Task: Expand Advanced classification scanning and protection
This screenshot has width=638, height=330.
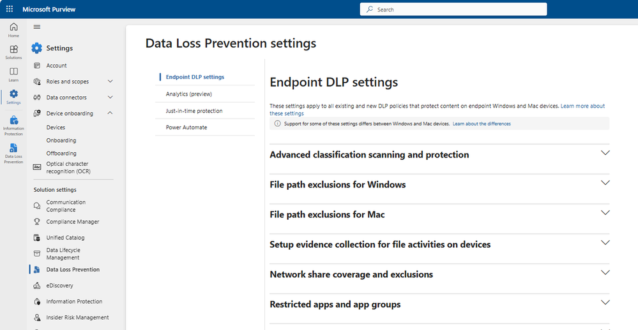Action: pyautogui.click(x=605, y=153)
